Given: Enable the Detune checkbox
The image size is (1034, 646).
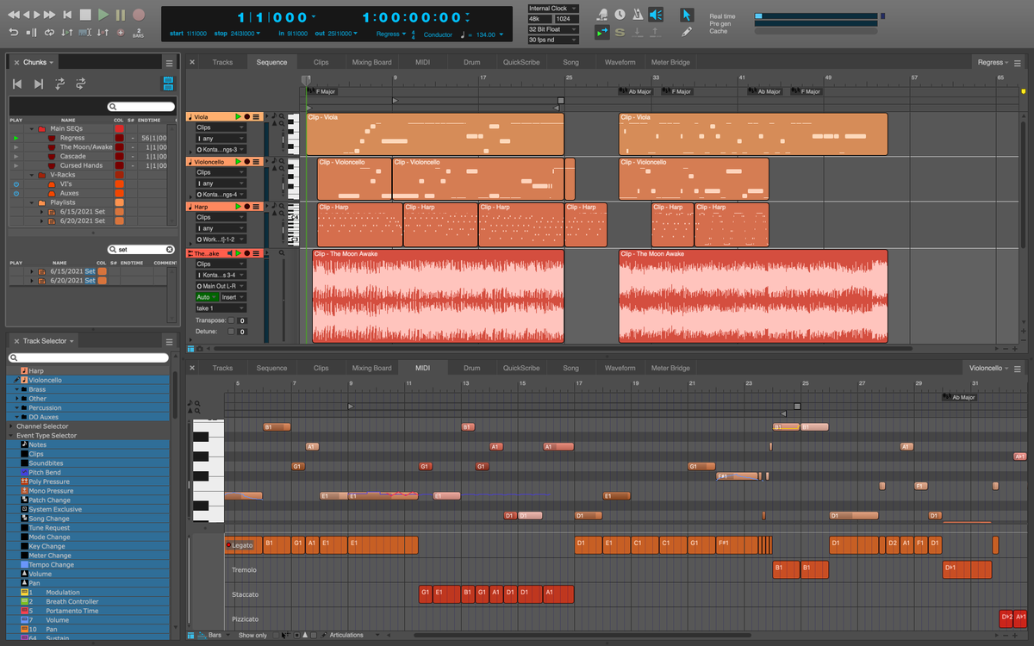Looking at the screenshot, I should [x=231, y=331].
